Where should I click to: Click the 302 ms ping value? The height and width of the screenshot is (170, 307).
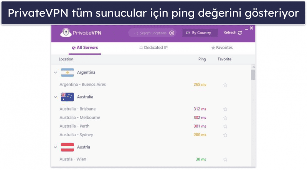200,118
